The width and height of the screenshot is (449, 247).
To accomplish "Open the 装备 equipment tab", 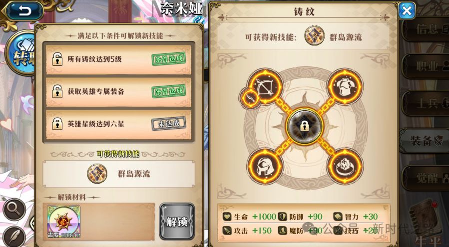I will point(425,141).
